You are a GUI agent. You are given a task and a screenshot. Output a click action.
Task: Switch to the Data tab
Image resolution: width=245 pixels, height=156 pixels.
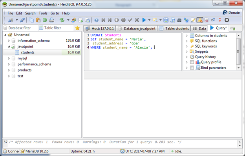point(199,28)
